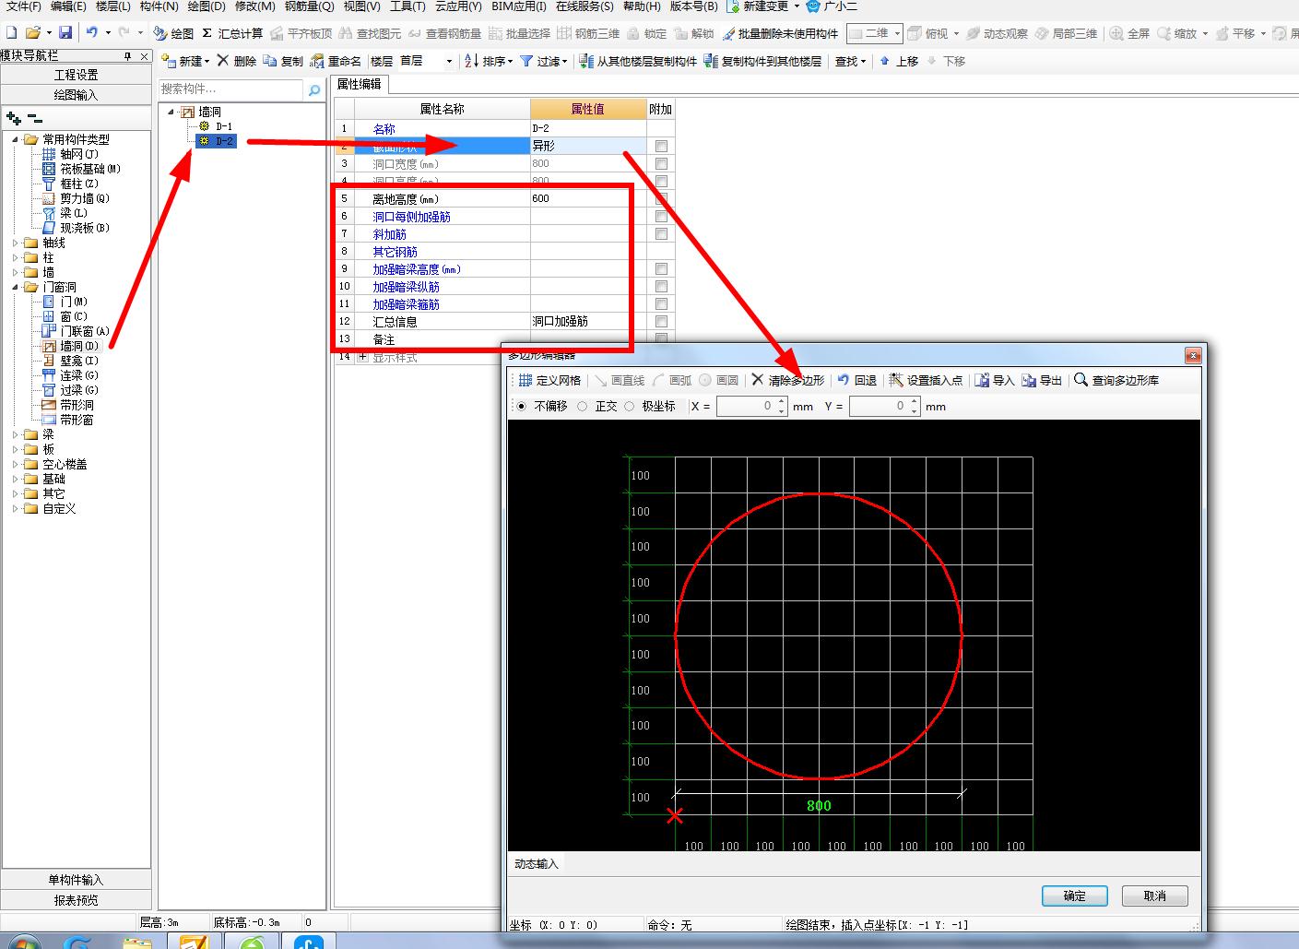Select D-1 in the component tree
Image resolution: width=1299 pixels, height=949 pixels.
(224, 126)
